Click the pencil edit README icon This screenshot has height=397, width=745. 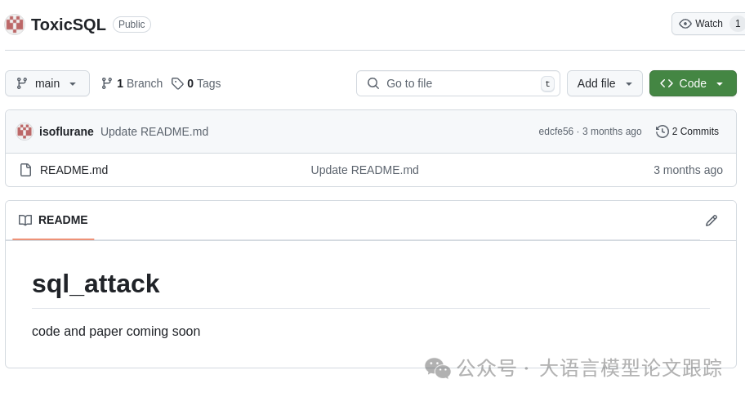coord(712,221)
